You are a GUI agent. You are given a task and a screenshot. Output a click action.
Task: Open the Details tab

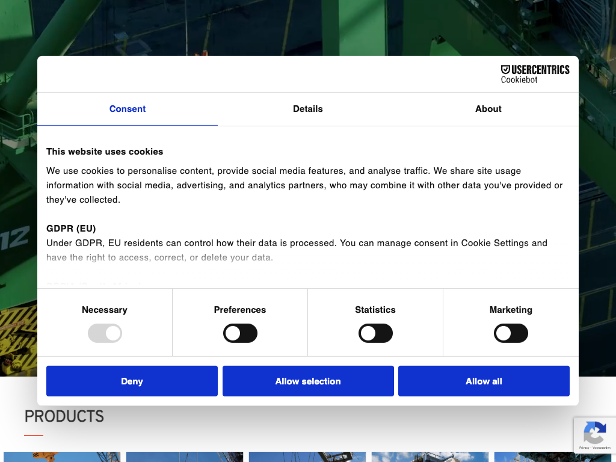point(308,109)
